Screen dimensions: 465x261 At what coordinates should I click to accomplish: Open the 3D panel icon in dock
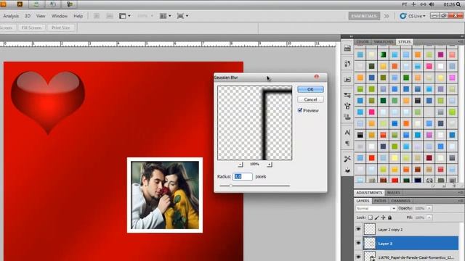[347, 170]
